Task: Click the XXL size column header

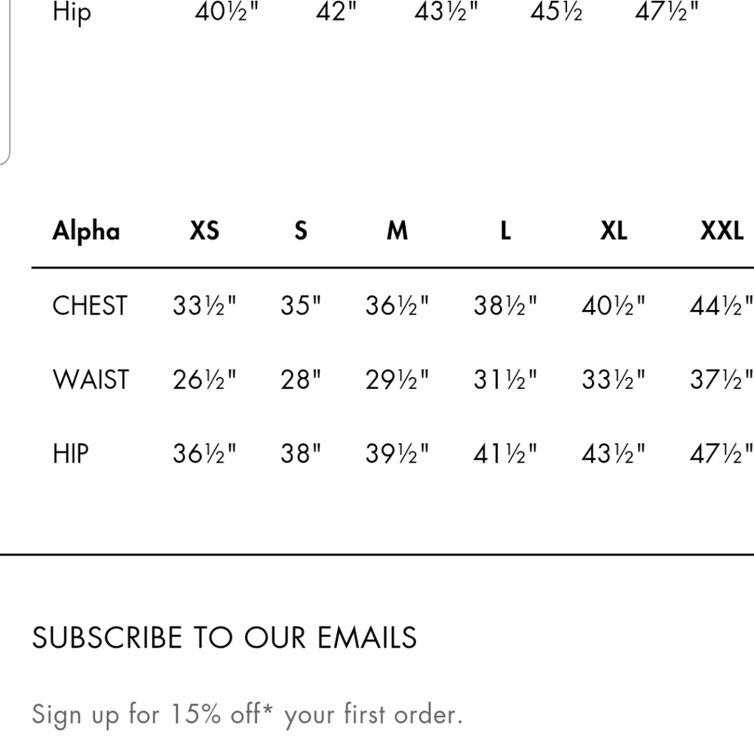Action: pyautogui.click(x=722, y=230)
